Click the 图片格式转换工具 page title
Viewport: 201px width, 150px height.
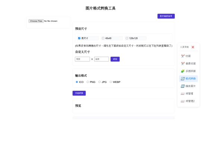coord(100,8)
